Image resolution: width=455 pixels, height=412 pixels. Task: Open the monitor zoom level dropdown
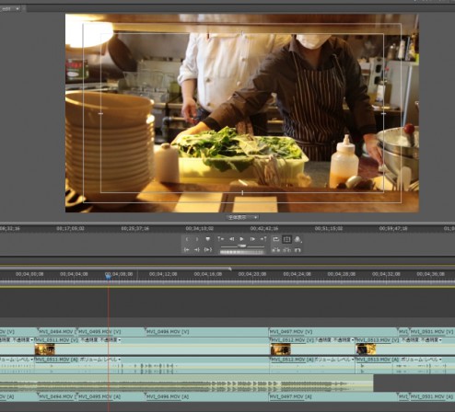tap(242, 217)
